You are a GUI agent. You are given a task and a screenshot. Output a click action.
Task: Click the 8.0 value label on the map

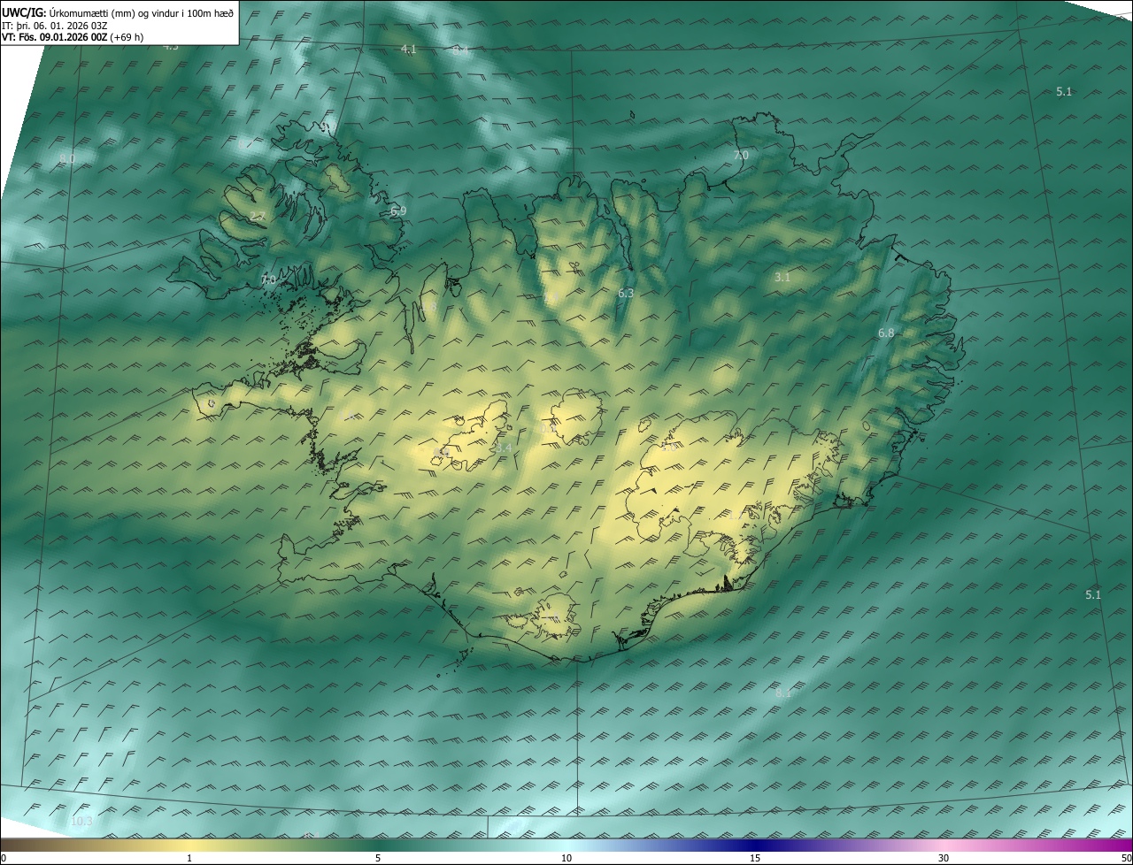point(67,159)
